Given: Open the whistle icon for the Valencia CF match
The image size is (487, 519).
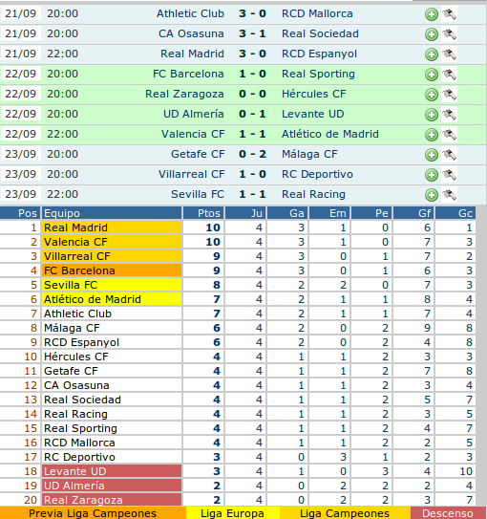Looking at the screenshot, I should 449,135.
